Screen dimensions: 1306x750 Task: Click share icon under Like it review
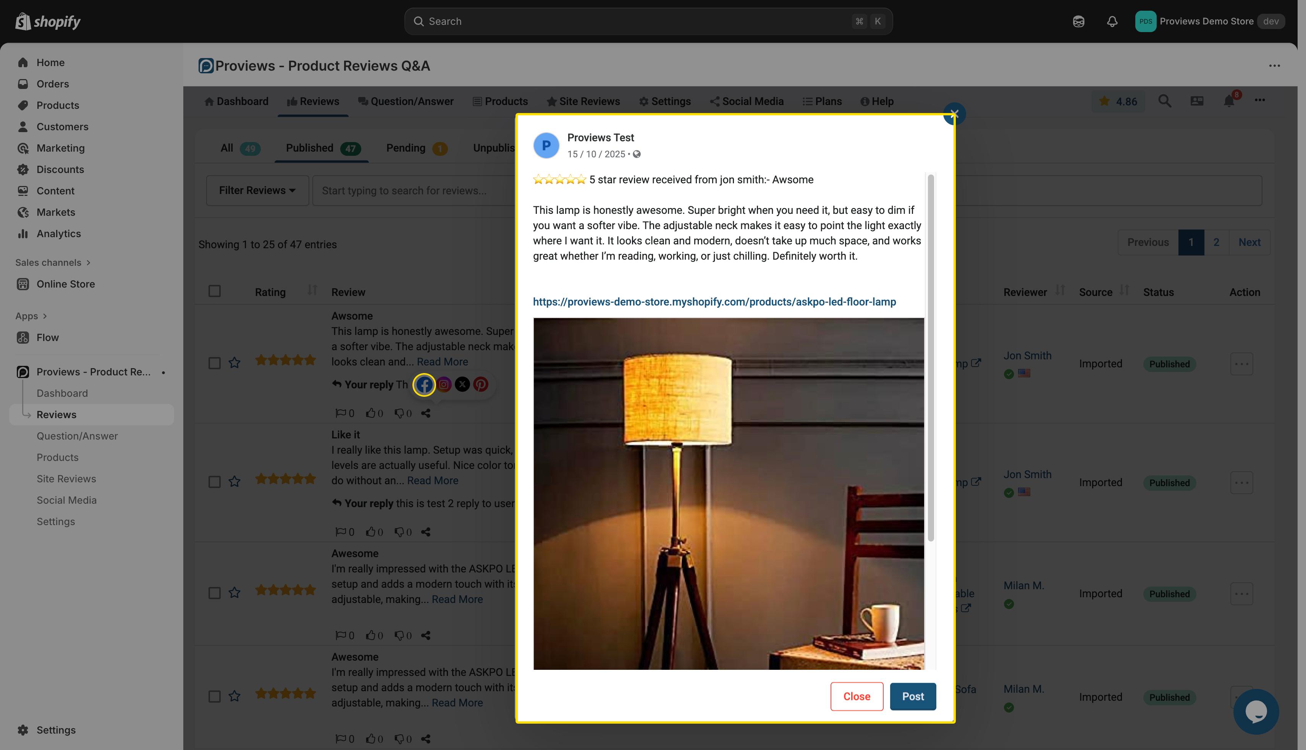coord(425,532)
